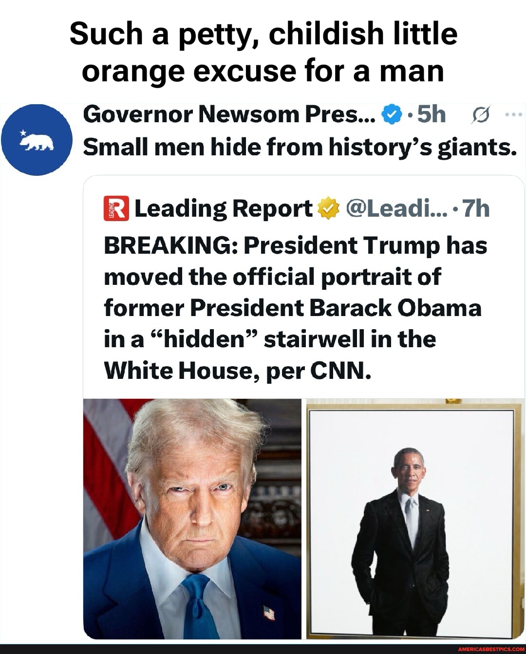Image resolution: width=526 pixels, height=654 pixels.
Task: Open the framed portrait image on right
Action: (415, 518)
